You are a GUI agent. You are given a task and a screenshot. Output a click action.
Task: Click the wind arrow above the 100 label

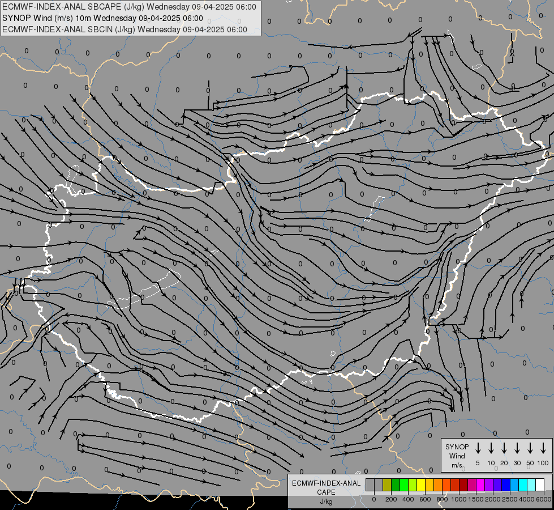(x=543, y=448)
